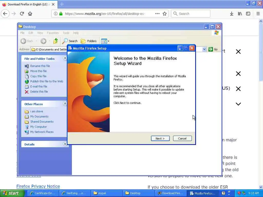This screenshot has height=197, width=263.
Task: Open Firefox hamburger menu
Action: 258,14
